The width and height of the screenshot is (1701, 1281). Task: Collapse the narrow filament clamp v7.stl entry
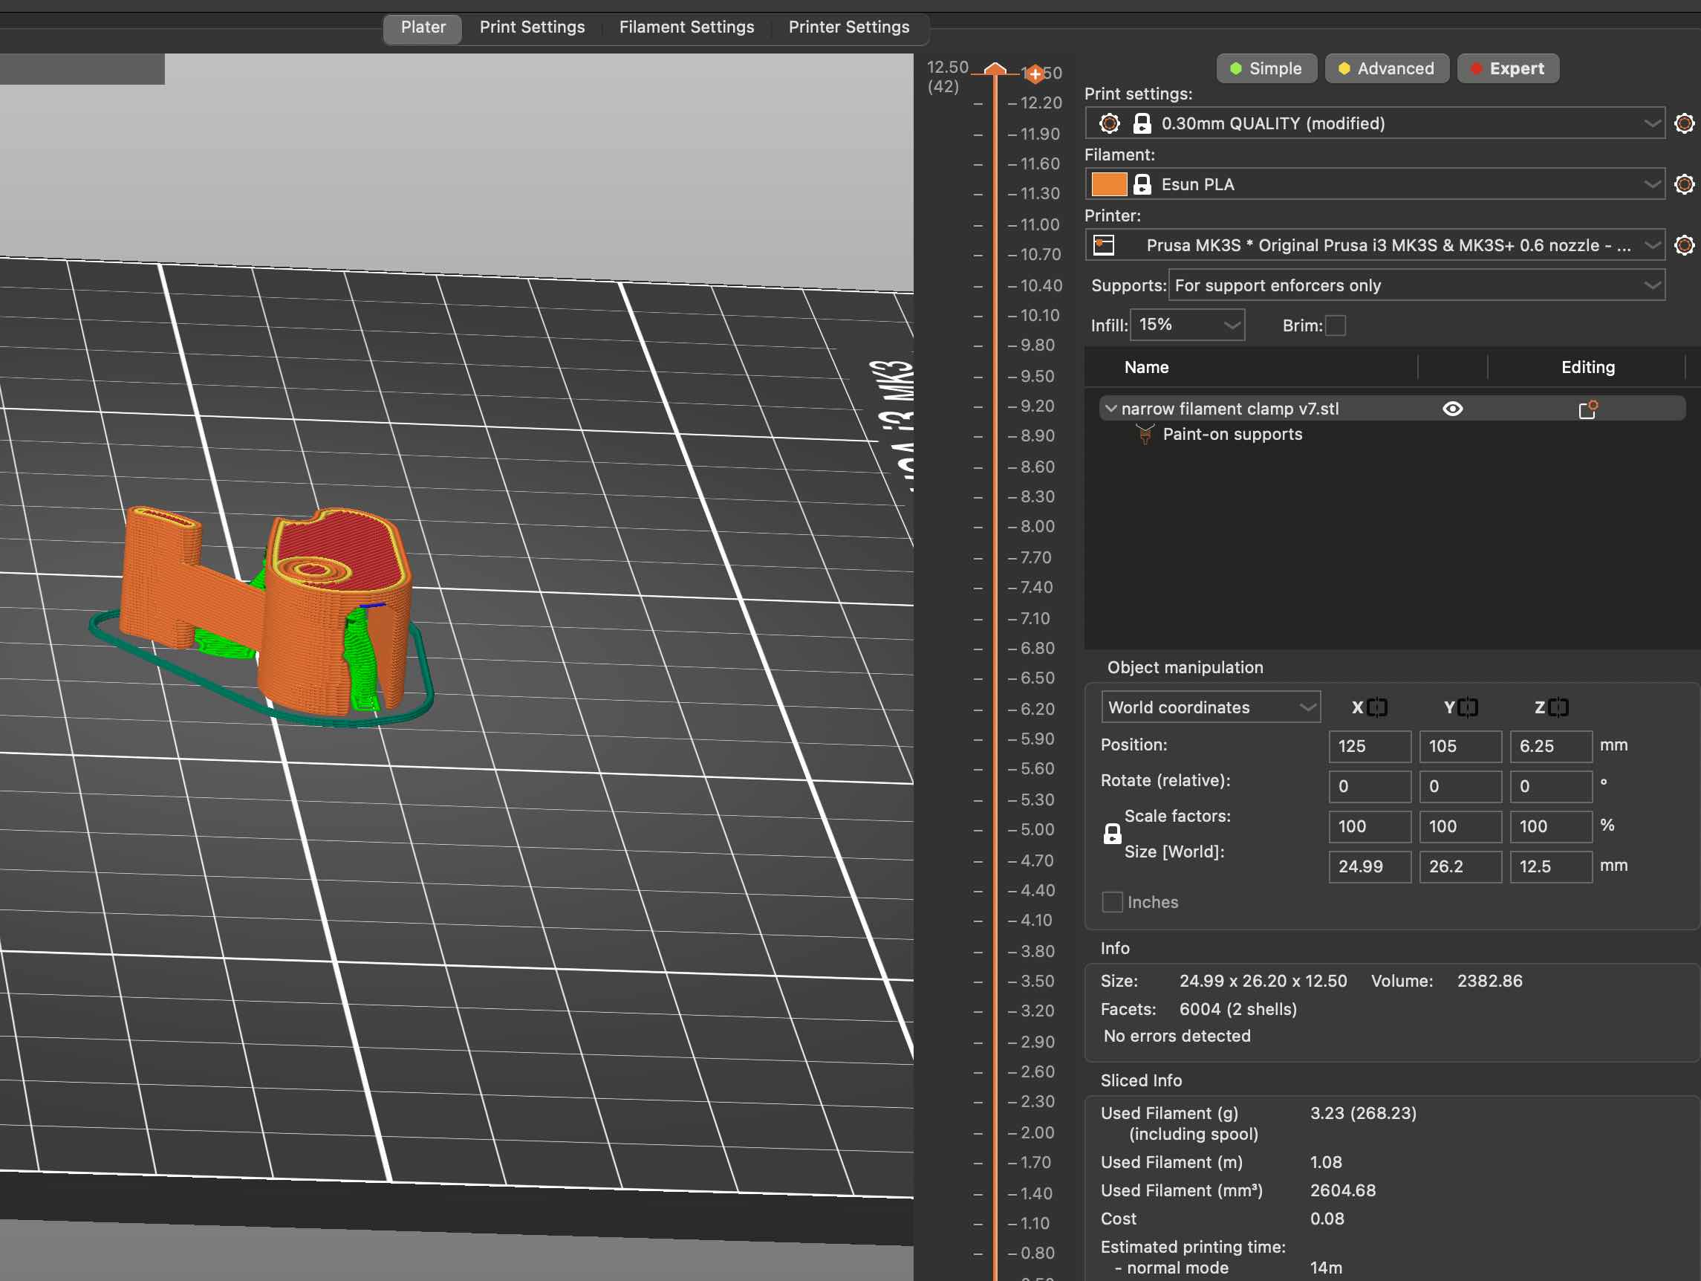tap(1111, 409)
